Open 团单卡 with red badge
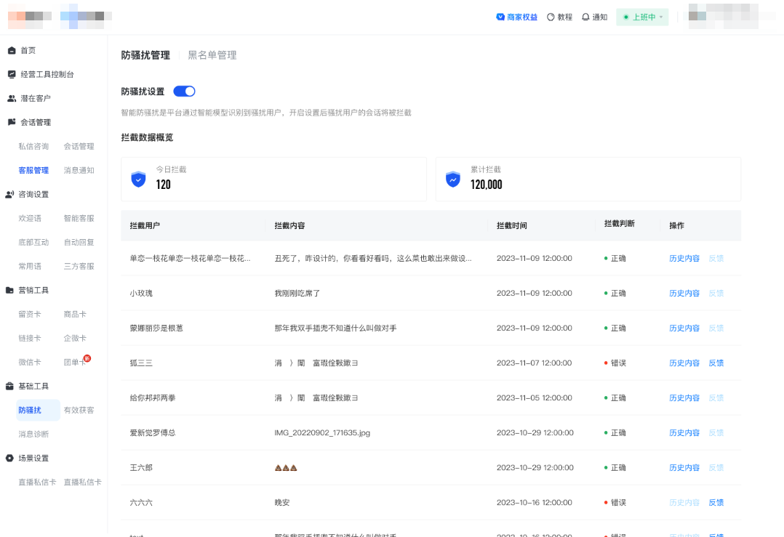 click(75, 361)
